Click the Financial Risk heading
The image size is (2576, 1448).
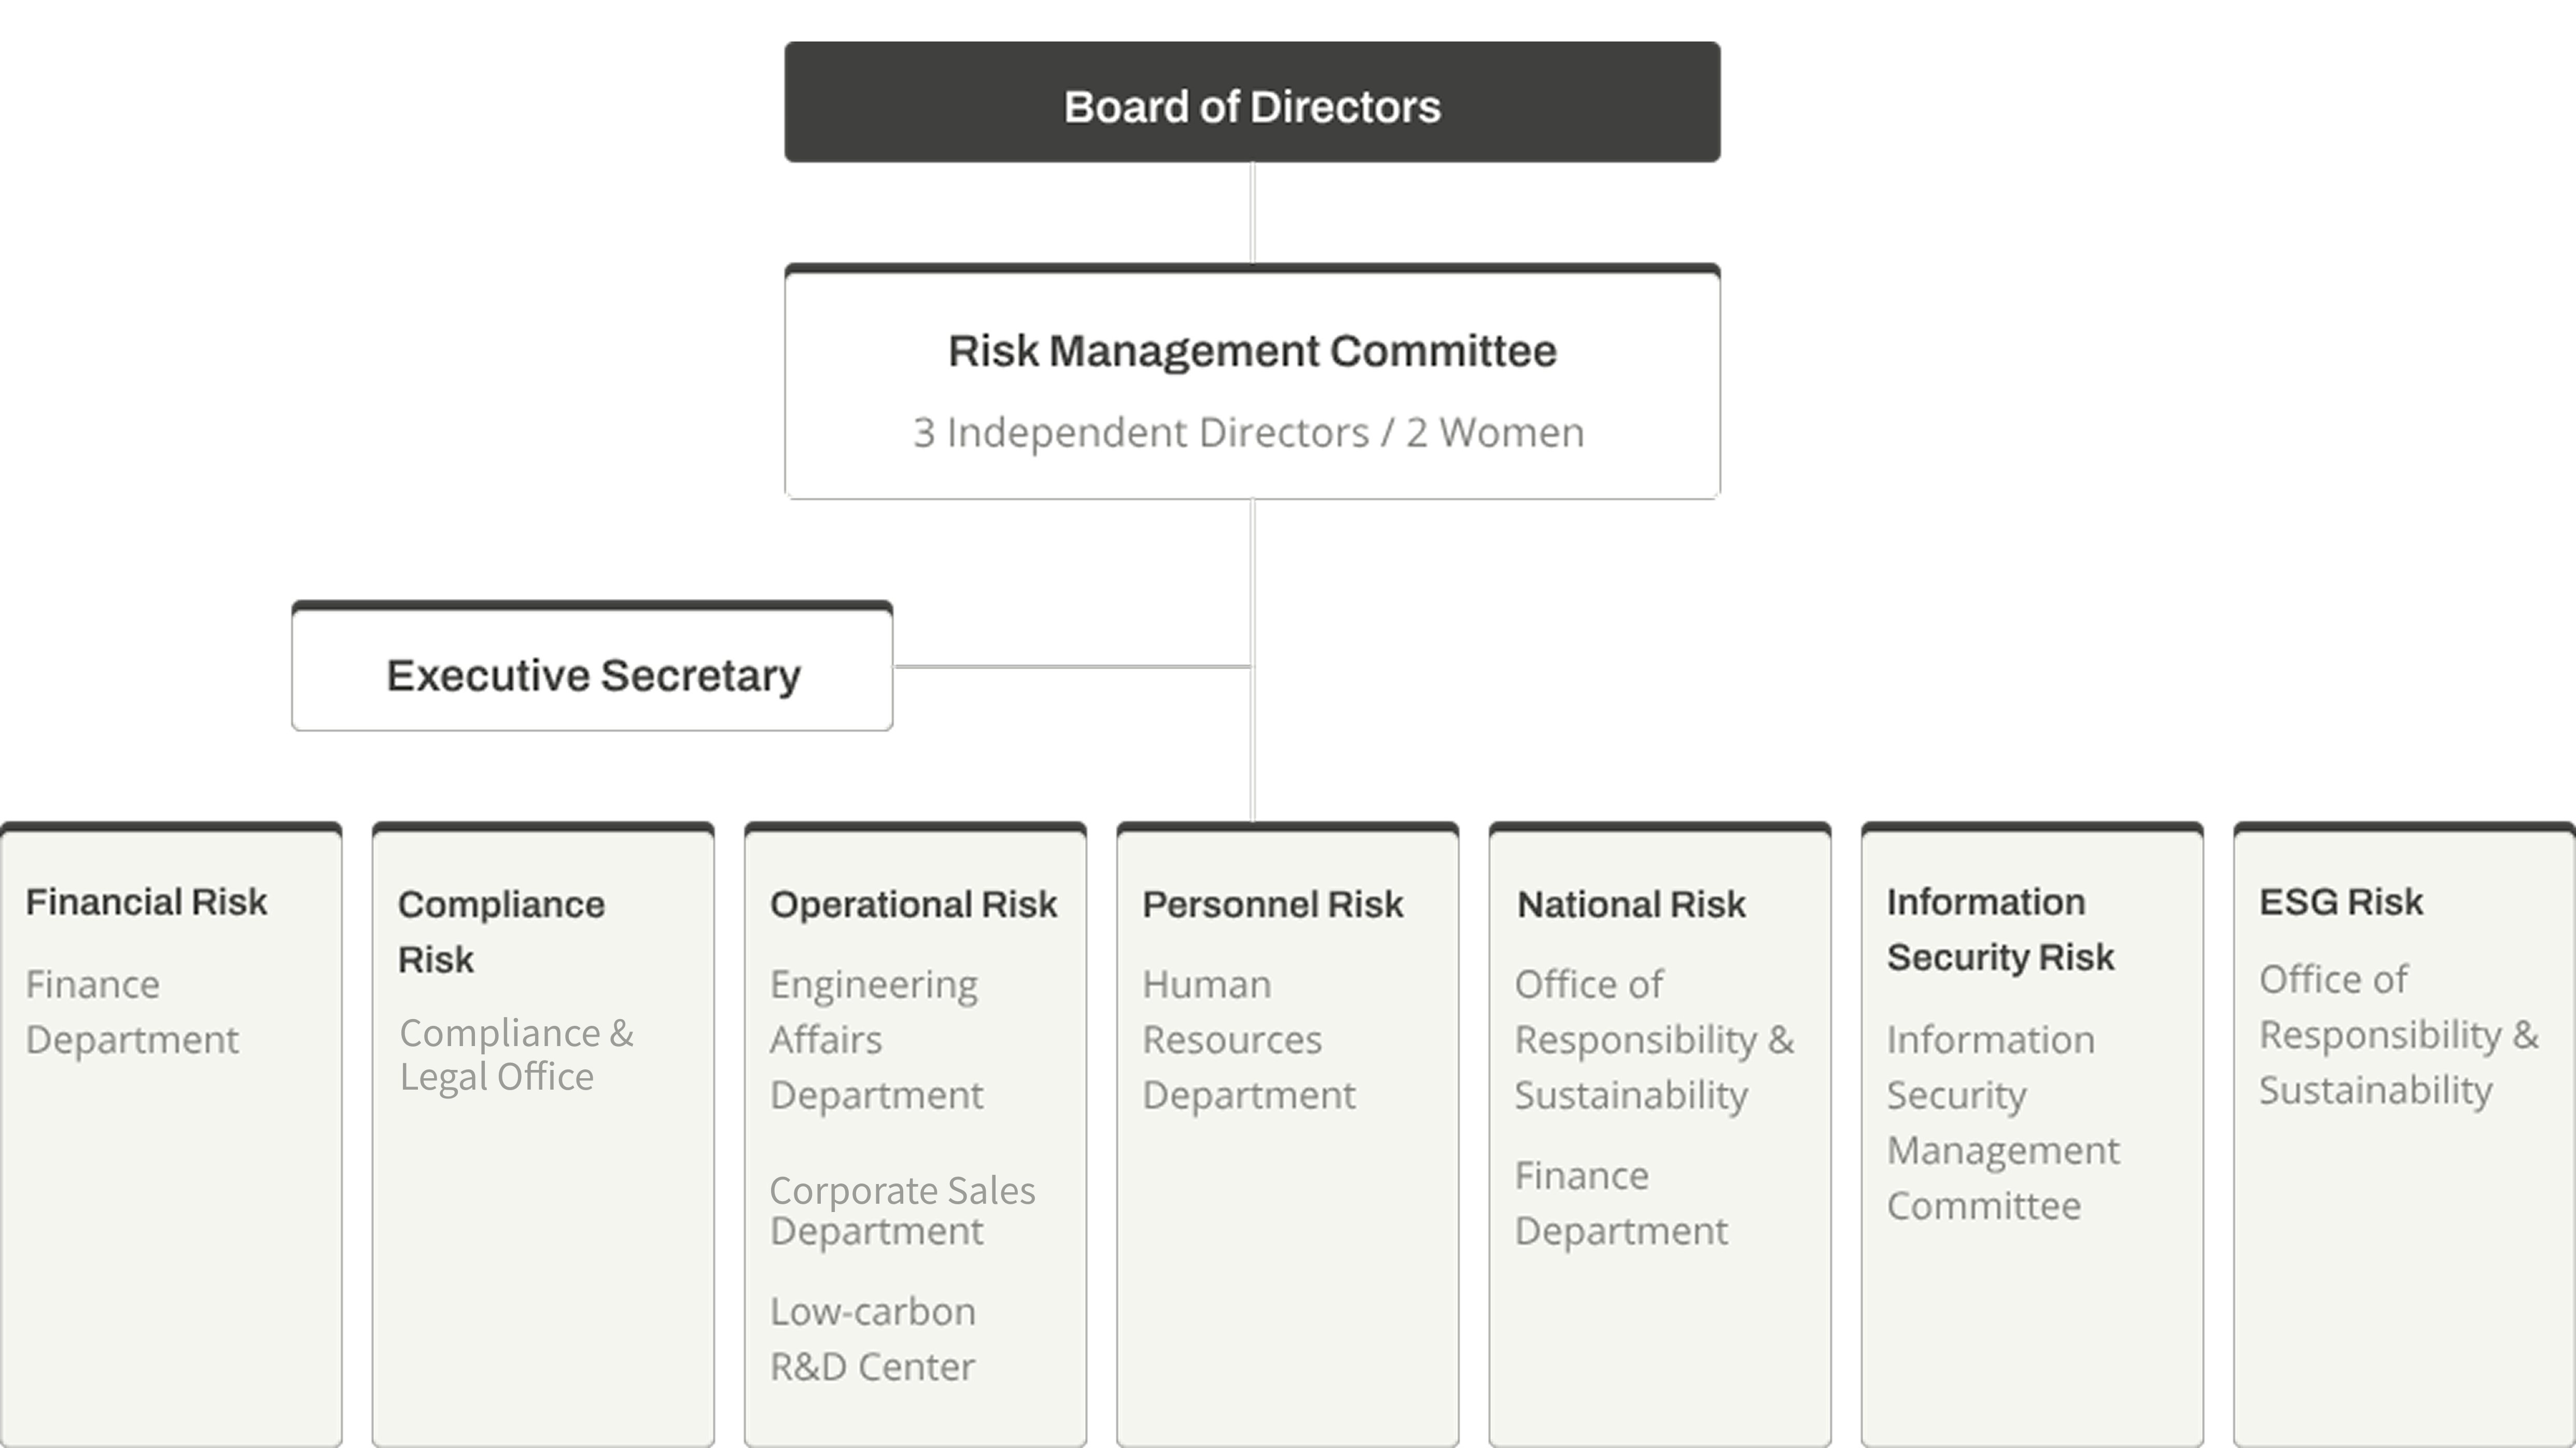(x=146, y=902)
